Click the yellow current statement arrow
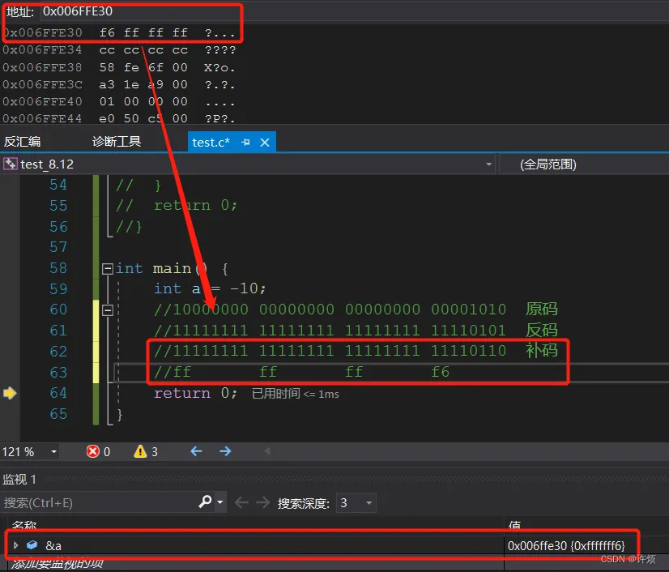 (10, 393)
